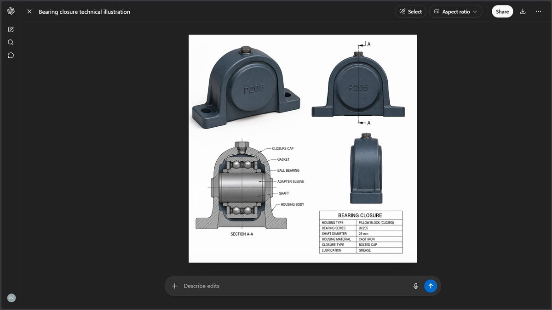Activate microphone voice input
The width and height of the screenshot is (552, 310).
tap(416, 286)
